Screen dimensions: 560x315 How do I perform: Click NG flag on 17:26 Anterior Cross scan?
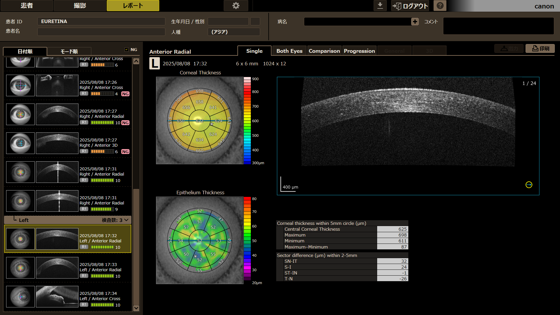125,94
